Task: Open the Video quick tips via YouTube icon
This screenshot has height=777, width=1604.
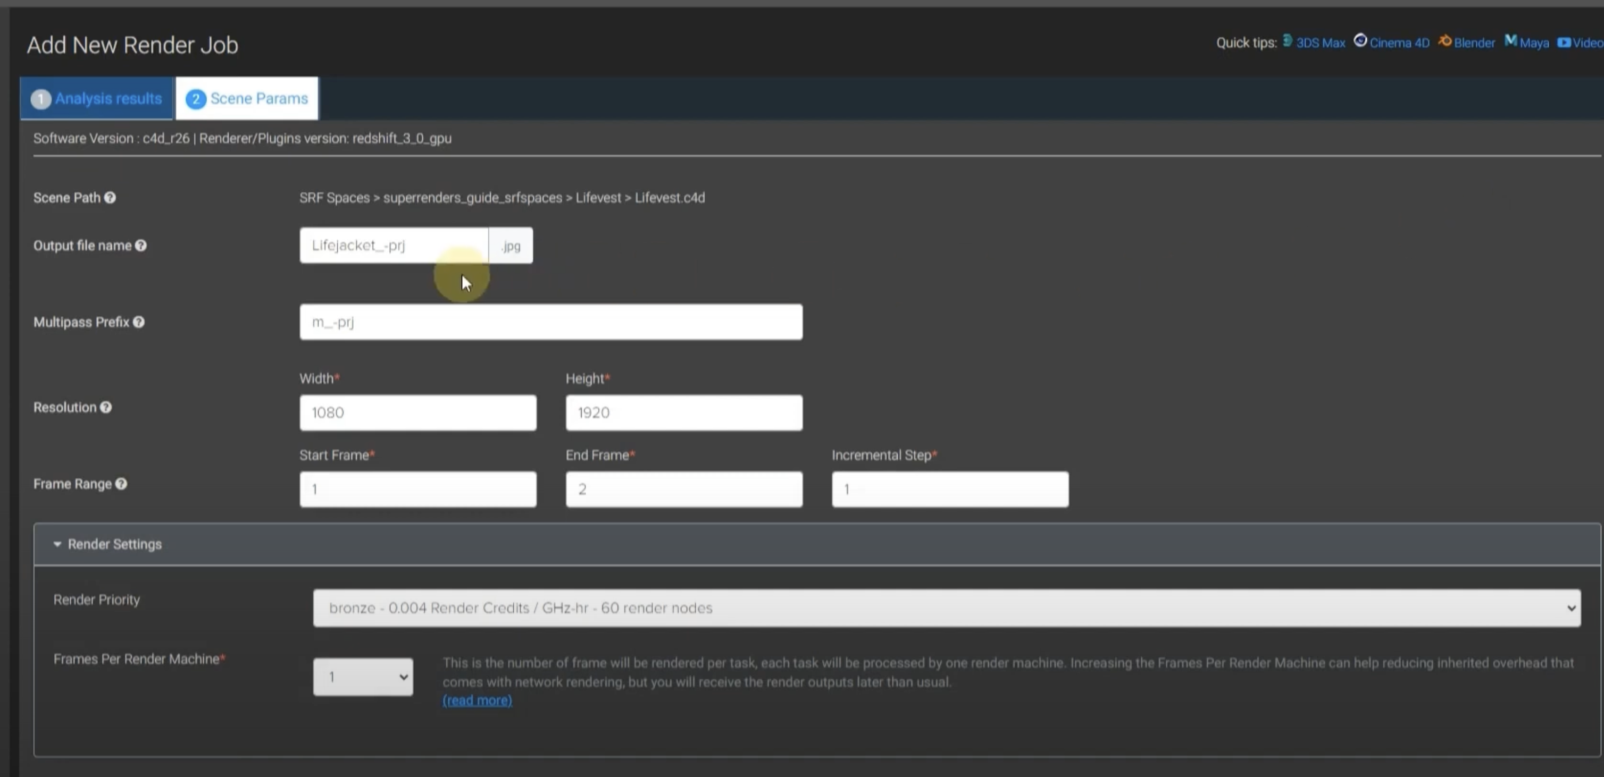Action: click(1565, 43)
